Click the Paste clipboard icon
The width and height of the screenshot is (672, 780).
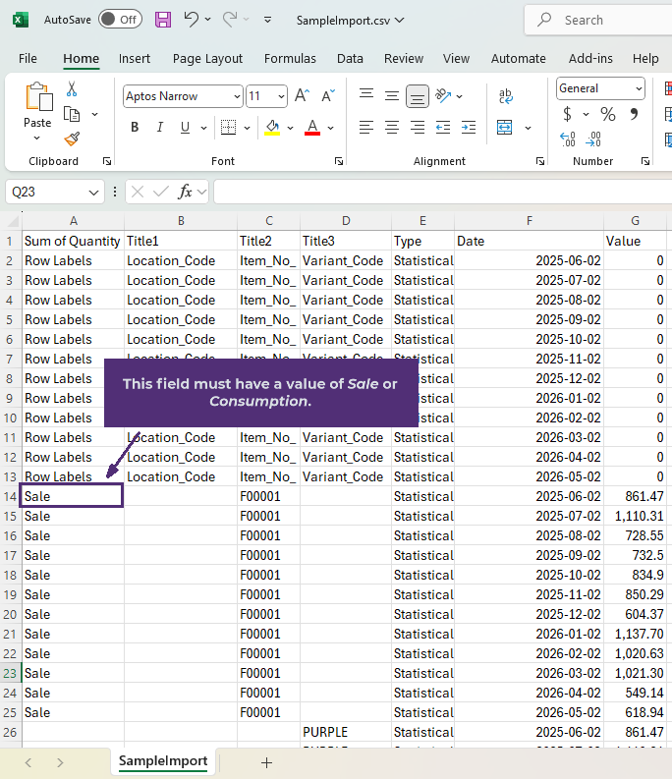(38, 96)
